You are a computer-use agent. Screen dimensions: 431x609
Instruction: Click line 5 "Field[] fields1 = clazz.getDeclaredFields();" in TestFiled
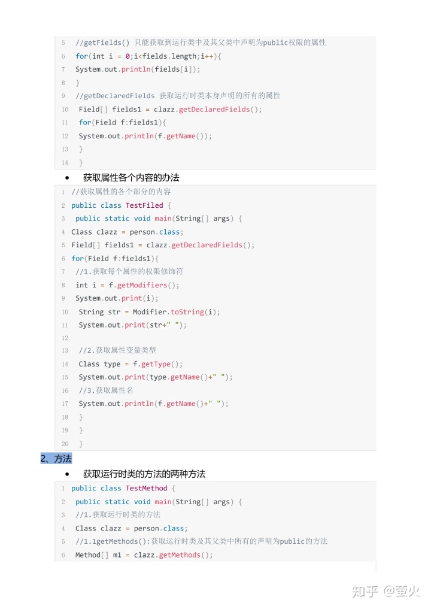(163, 246)
